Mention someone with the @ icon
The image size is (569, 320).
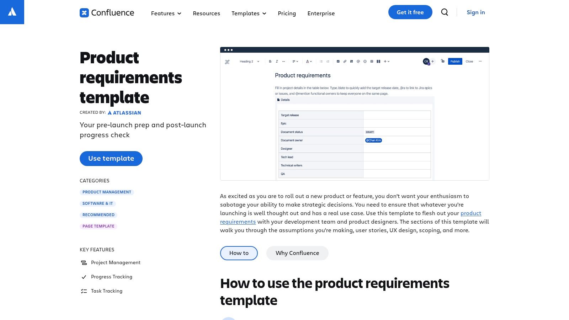(358, 61)
